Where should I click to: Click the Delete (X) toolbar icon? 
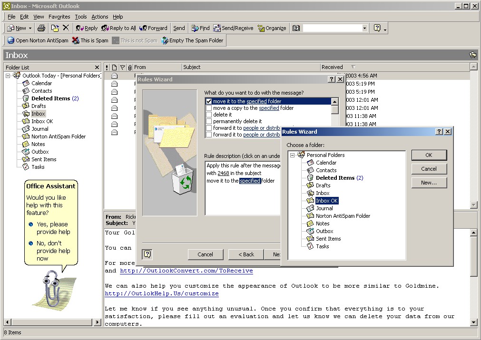pos(66,28)
